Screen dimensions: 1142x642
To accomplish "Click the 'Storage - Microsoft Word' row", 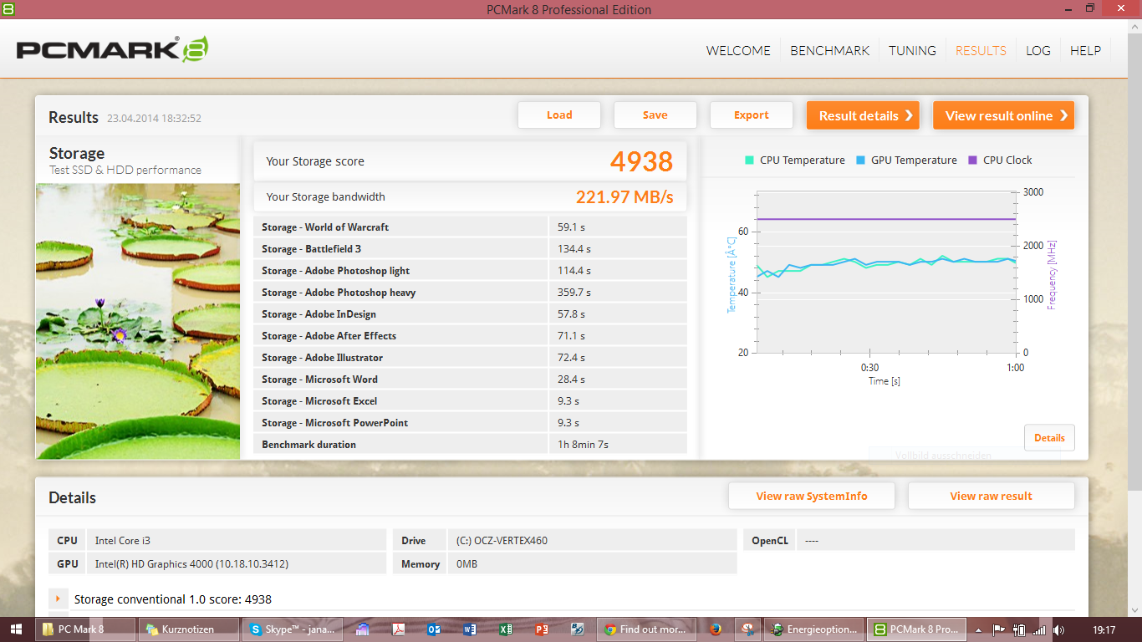I will point(470,379).
